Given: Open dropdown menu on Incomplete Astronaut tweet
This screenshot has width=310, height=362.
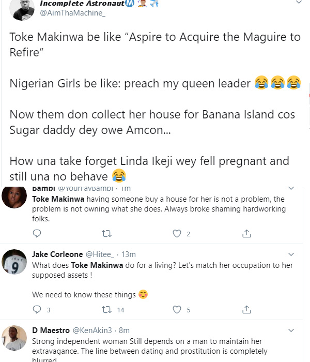Looking at the screenshot, I should (299, 2).
